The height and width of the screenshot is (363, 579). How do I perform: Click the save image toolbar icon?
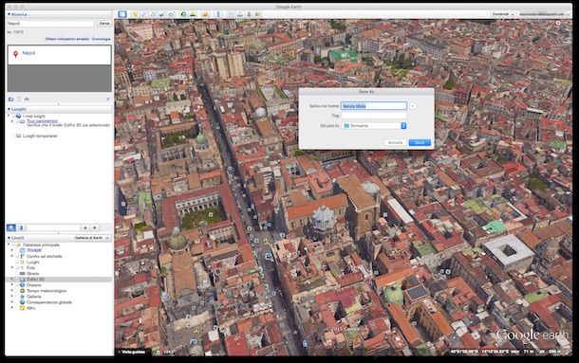click(x=249, y=14)
